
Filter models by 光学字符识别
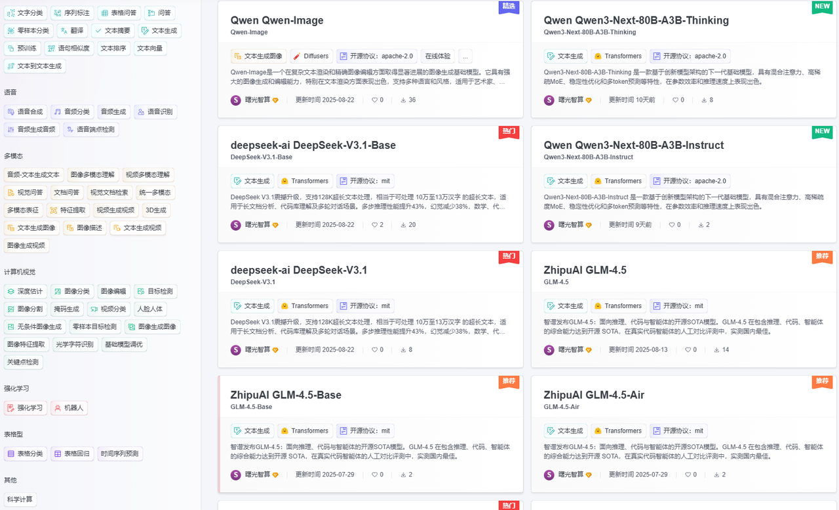(75, 344)
